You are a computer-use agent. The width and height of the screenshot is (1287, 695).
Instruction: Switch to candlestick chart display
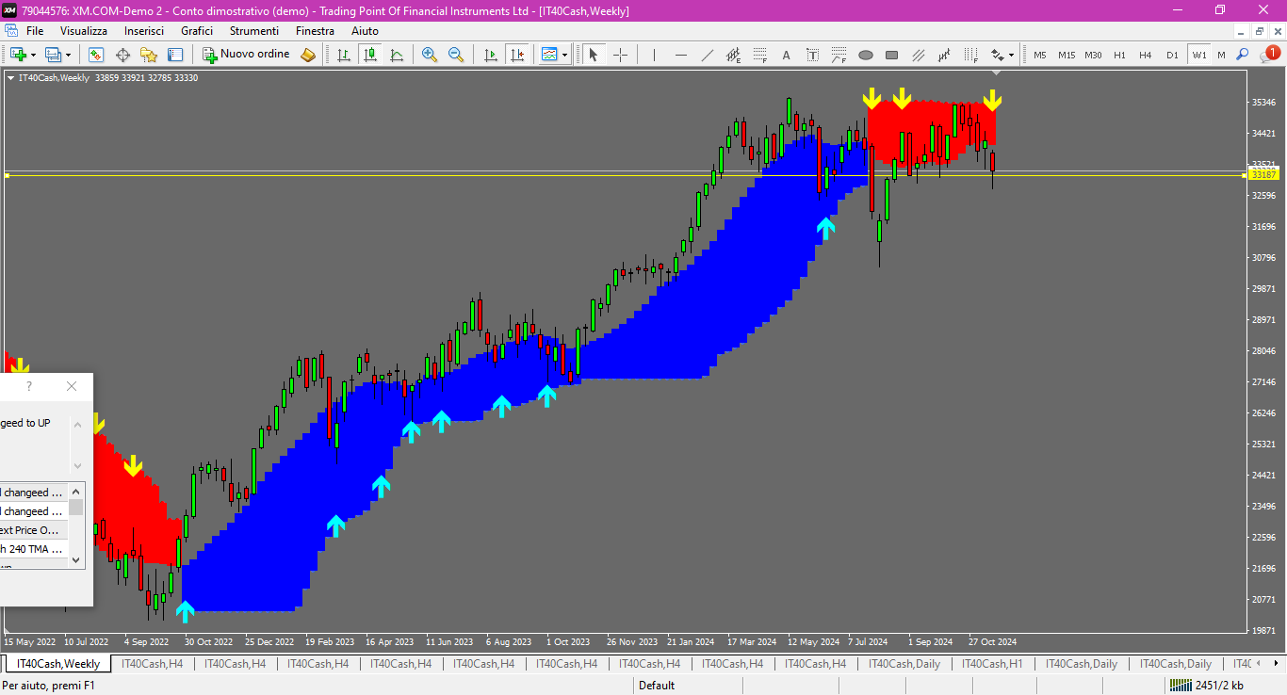(370, 55)
